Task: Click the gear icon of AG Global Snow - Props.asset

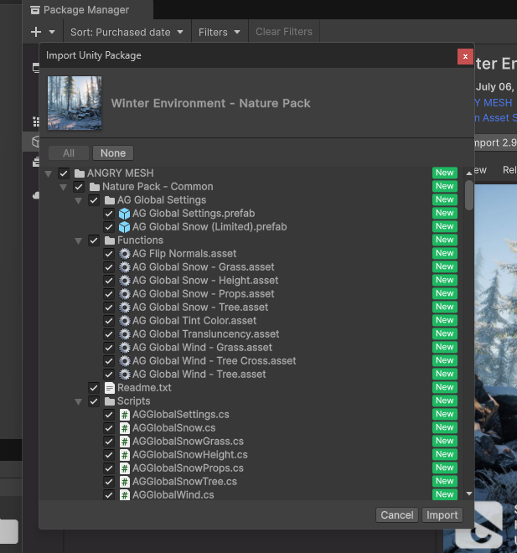Action: tap(124, 294)
